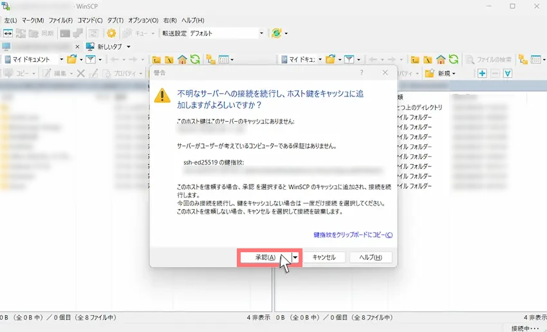Click the right panel home directory icon
The width and height of the screenshot is (547, 332).
[441, 60]
